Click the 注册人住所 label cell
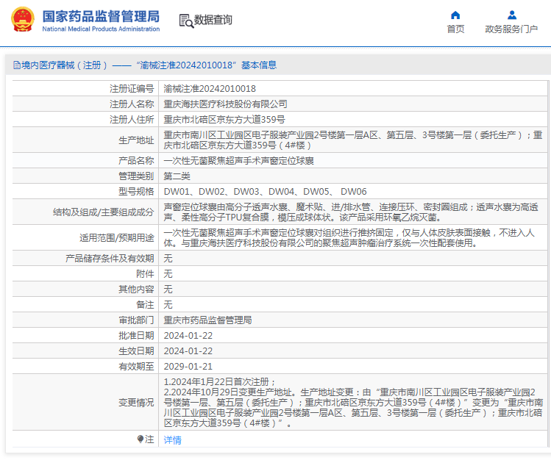The width and height of the screenshot is (551, 460). point(86,120)
